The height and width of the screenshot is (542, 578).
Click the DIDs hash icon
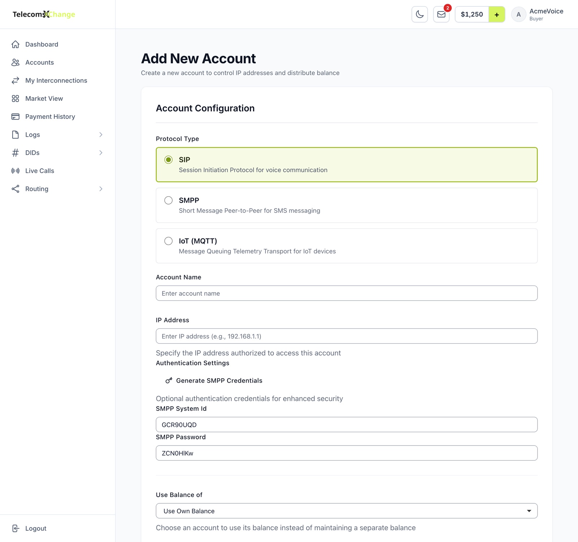[15, 153]
